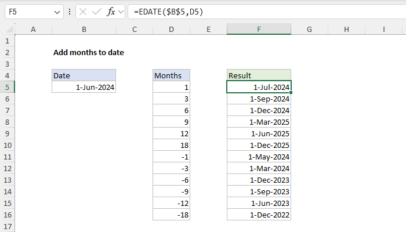Select Months cell with value 9
This screenshot has height=232, width=406.
172,122
